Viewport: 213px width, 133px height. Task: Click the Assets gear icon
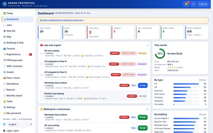pos(5,72)
